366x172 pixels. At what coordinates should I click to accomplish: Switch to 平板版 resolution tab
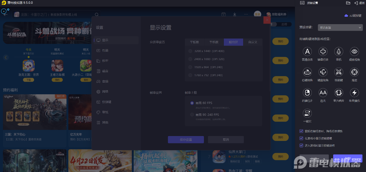(194, 42)
